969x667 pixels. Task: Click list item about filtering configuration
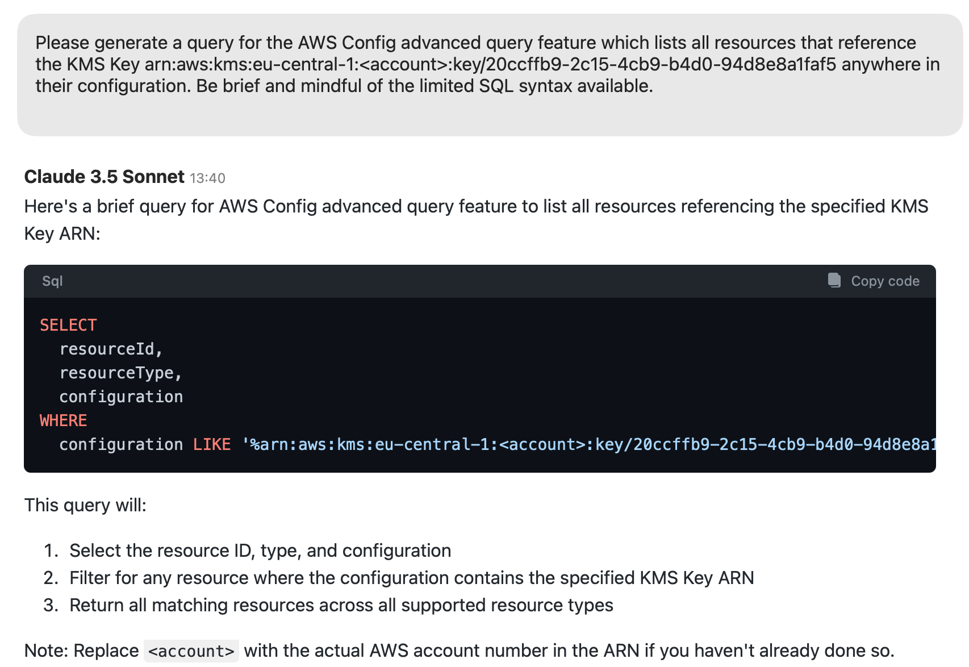point(412,578)
